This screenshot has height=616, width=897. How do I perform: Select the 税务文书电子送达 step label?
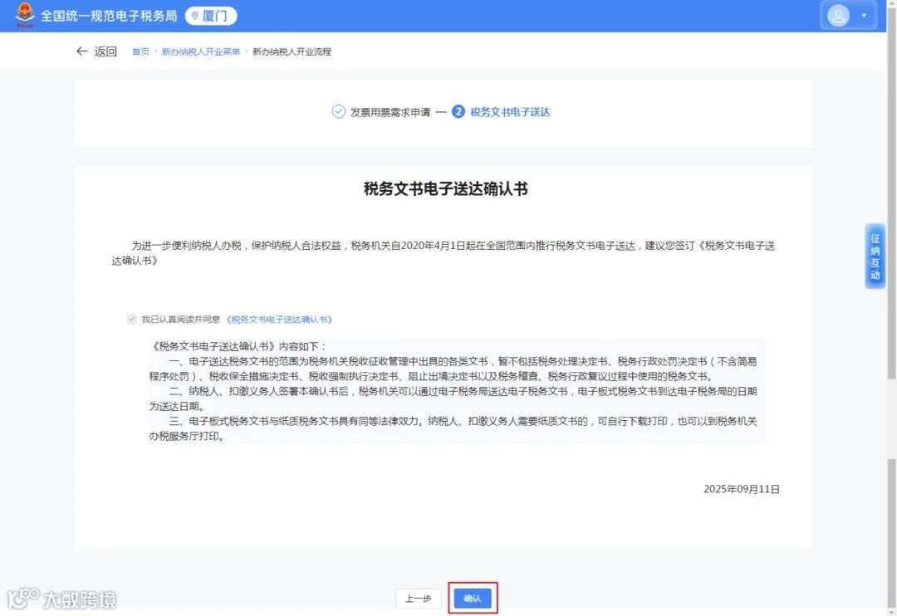pyautogui.click(x=509, y=111)
